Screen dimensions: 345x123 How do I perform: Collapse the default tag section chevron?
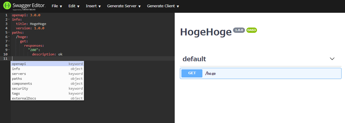tap(332, 59)
